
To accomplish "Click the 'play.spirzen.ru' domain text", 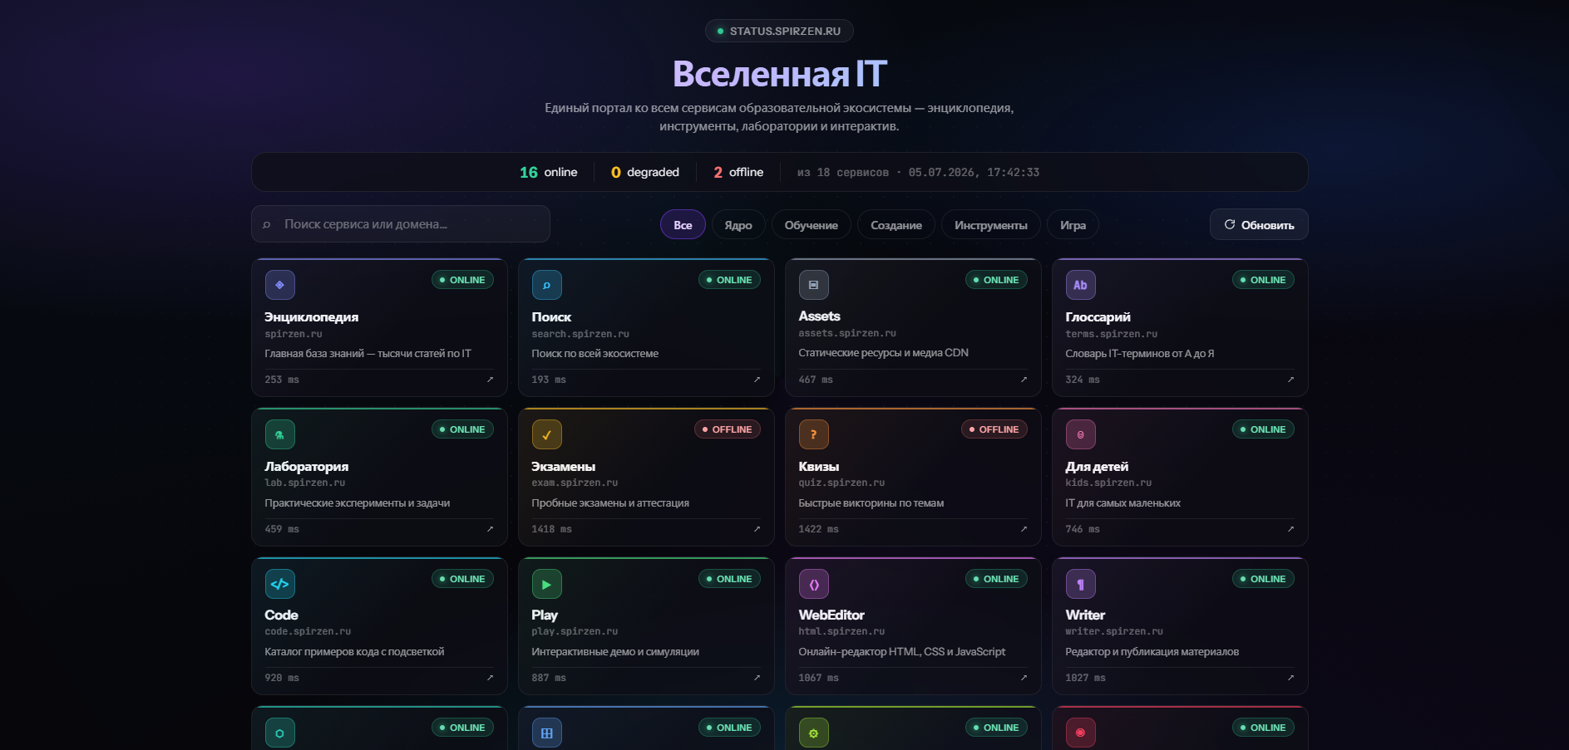I will click(x=575, y=631).
